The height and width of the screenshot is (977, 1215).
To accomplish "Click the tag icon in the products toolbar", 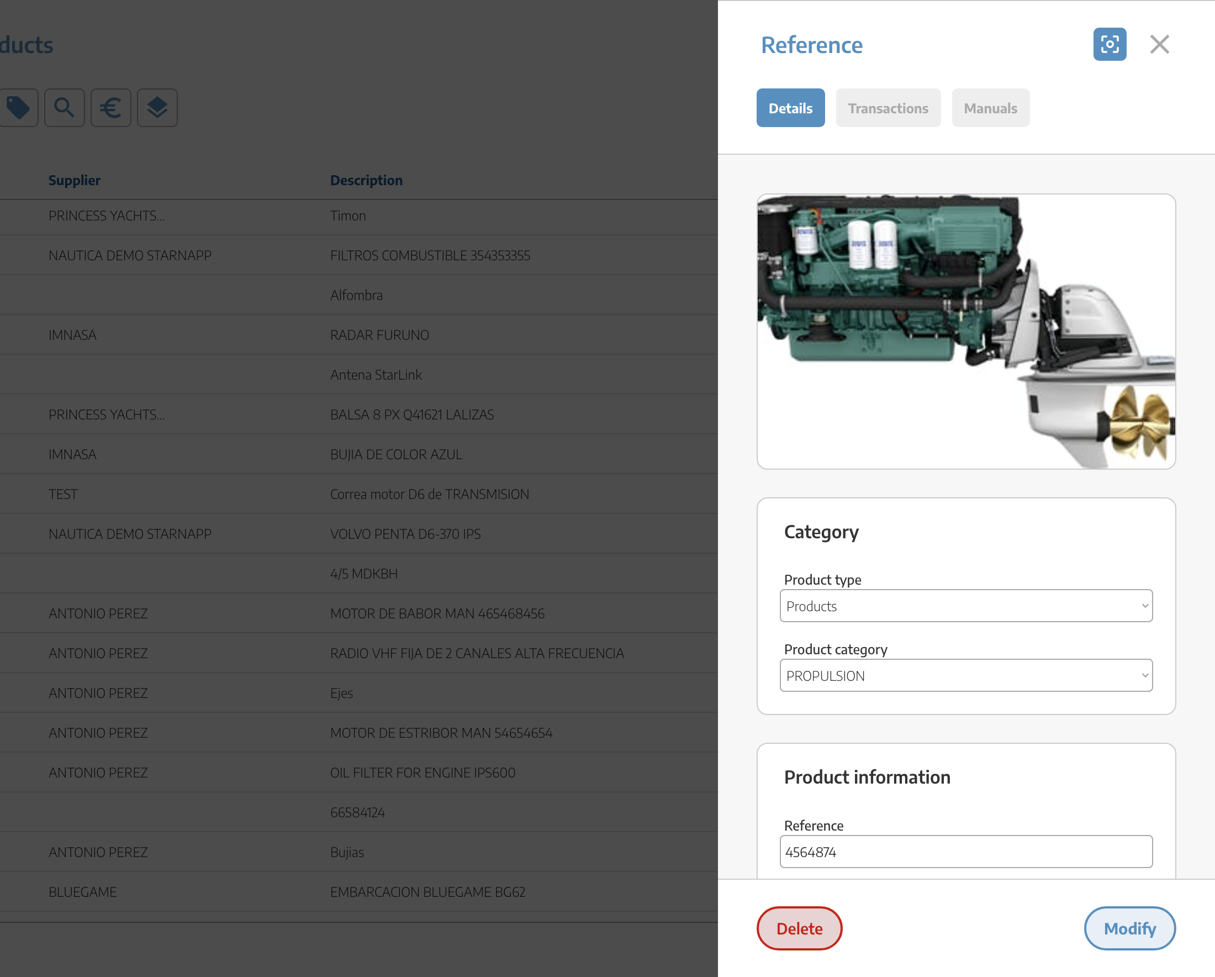I will coord(19,108).
